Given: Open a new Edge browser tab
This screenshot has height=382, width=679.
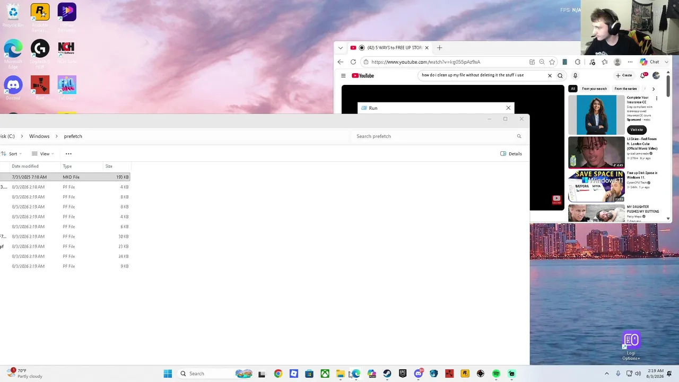Looking at the screenshot, I should (x=439, y=48).
